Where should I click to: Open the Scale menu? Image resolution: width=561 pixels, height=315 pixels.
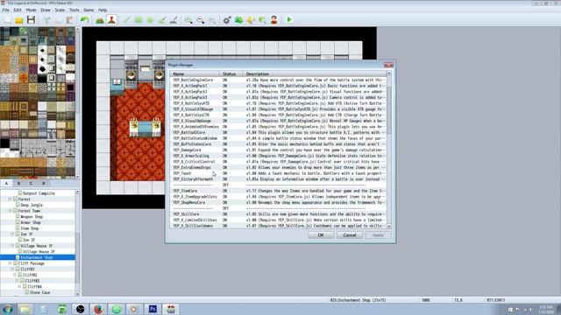coord(60,10)
